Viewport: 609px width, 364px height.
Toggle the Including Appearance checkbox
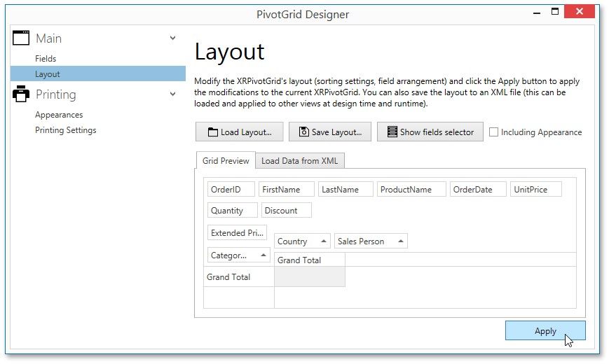[x=494, y=132]
